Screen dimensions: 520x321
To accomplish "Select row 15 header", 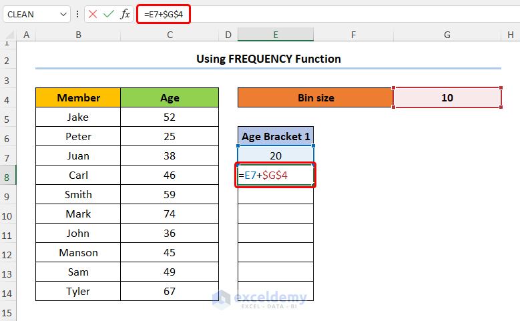I will (8, 311).
